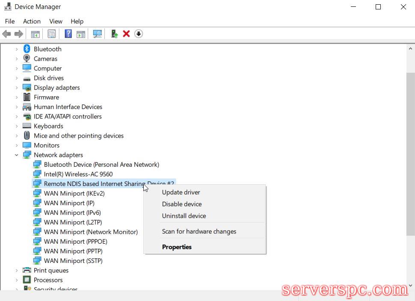Viewport: 415px width, 301px height.
Task: Select Intel(R) Wireless-AC 9560 adapter
Action: (x=78, y=174)
